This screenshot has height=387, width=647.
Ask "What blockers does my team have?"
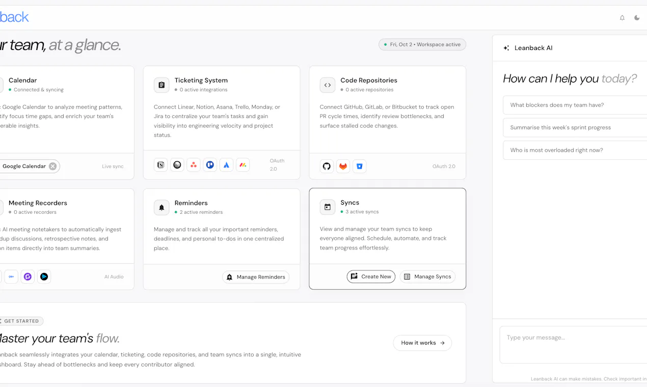click(x=575, y=105)
